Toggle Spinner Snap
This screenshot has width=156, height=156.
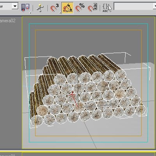tap(92, 8)
